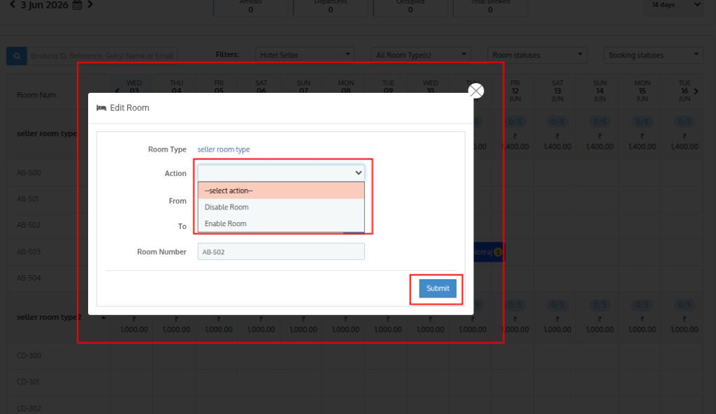The image size is (716, 414).
Task: Select room row CD-301
Action: tap(28, 382)
